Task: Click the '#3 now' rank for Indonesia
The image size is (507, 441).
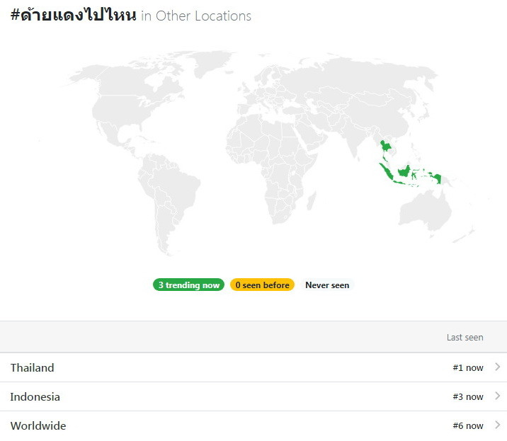Action: [468, 396]
